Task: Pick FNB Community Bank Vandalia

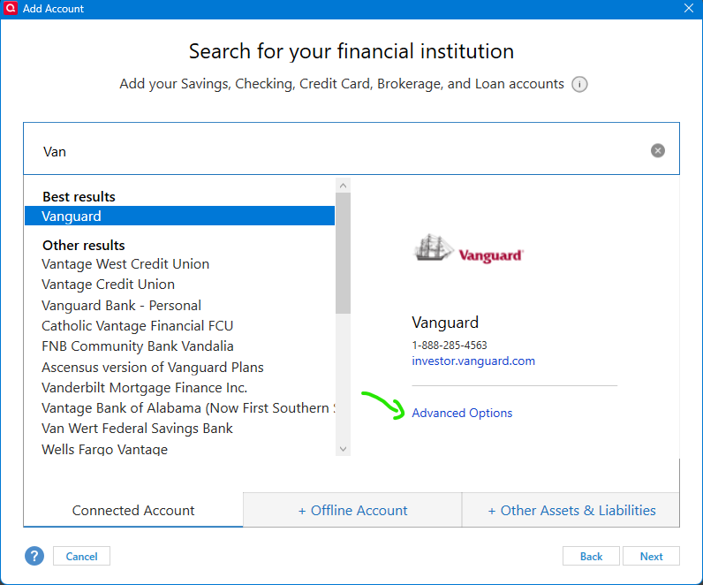Action: click(138, 346)
